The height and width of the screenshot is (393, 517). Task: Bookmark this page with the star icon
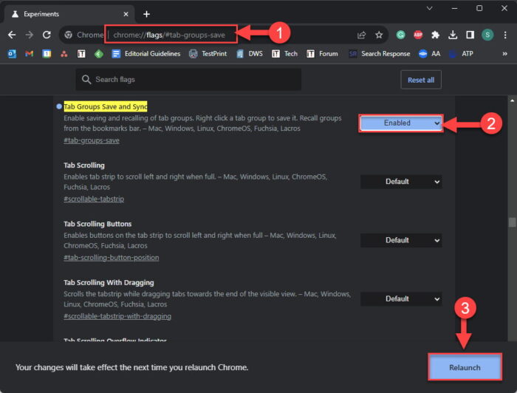(379, 35)
